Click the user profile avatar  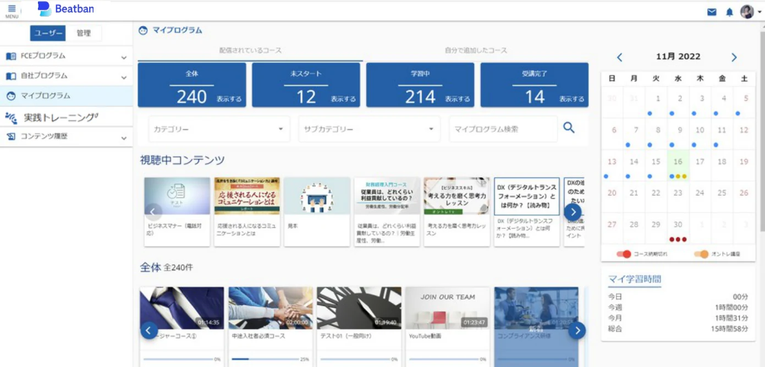pos(746,12)
